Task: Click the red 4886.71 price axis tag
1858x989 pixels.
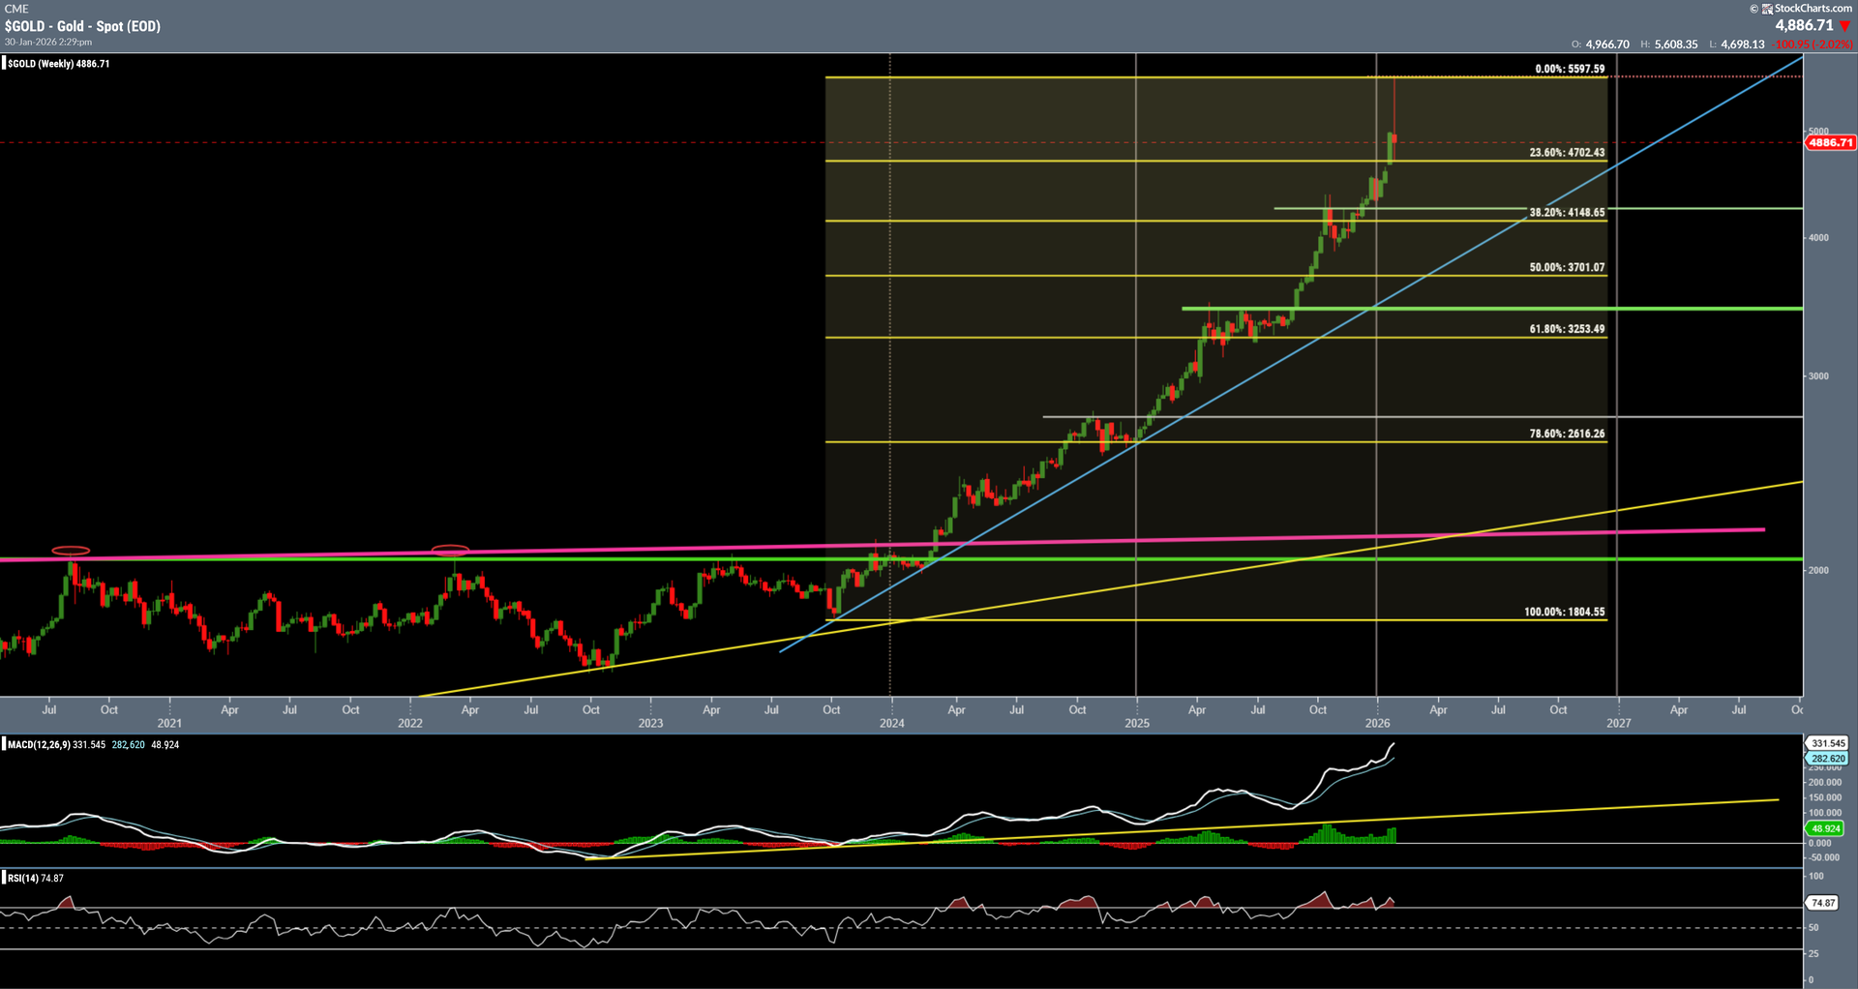Action: 1831,142
